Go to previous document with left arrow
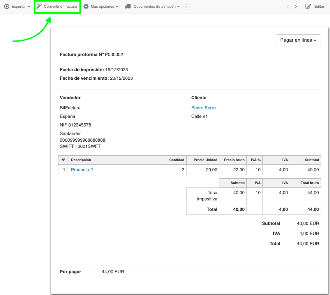This screenshot has width=330, height=295. [x=288, y=7]
